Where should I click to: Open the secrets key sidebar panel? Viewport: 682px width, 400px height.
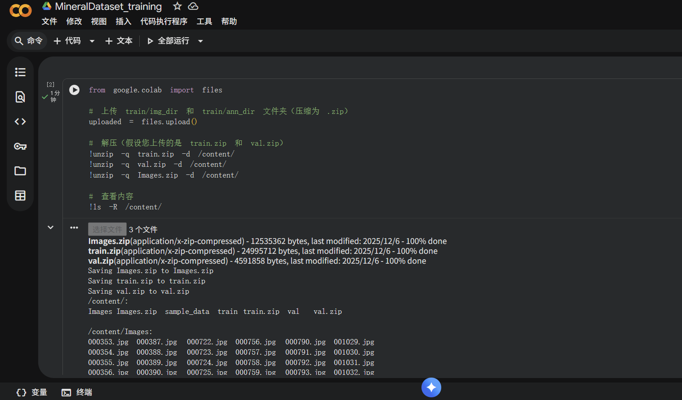20,146
